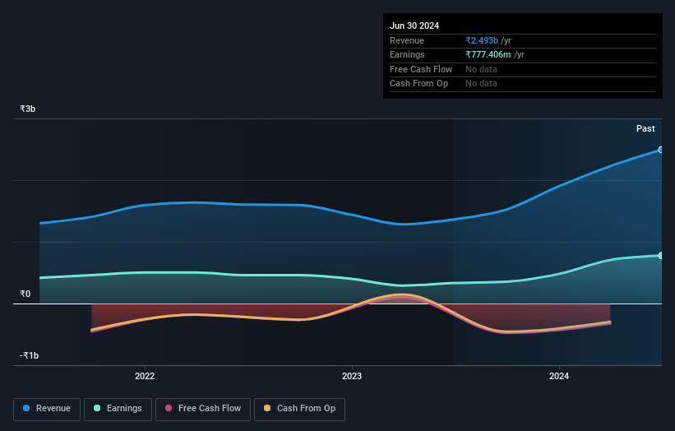Toggle the Earnings legend button
The height and width of the screenshot is (431, 675).
[x=118, y=409]
